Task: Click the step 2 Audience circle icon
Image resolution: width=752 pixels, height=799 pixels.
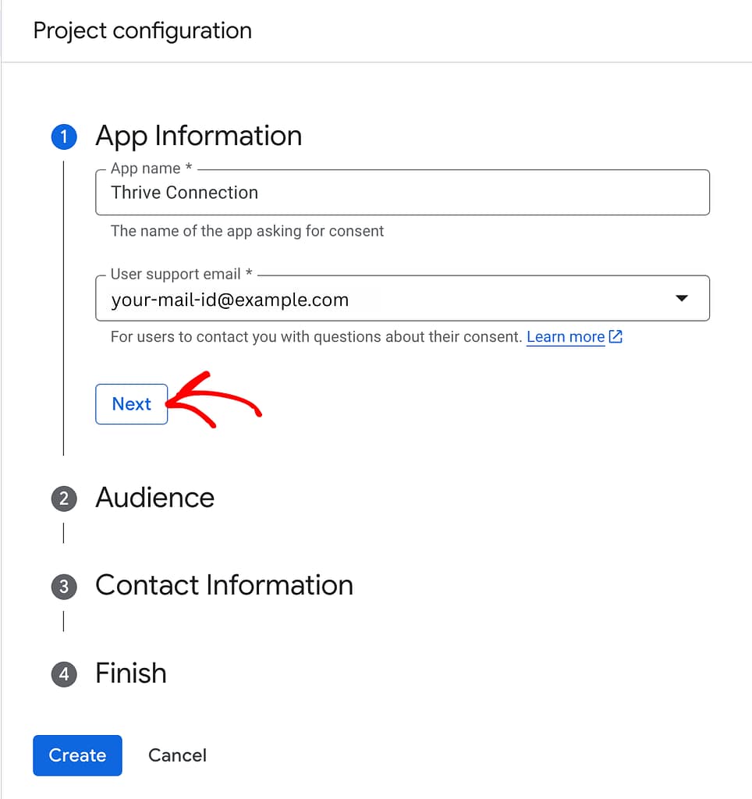Action: tap(63, 498)
